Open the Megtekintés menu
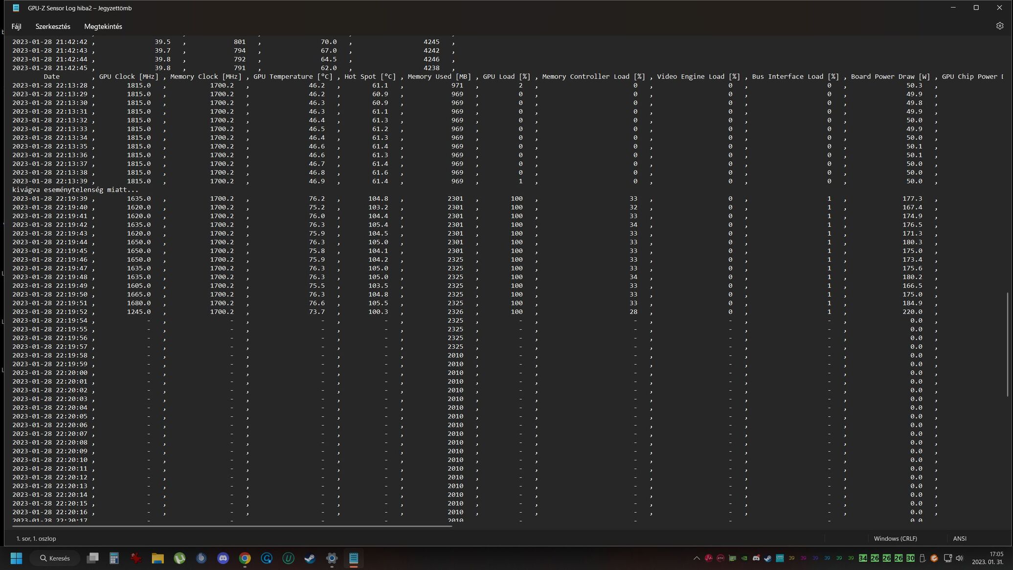The image size is (1013, 570). 103,26
